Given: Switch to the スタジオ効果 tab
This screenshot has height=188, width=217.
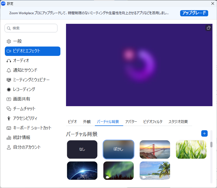Looking at the screenshot, I should click(x=178, y=122).
